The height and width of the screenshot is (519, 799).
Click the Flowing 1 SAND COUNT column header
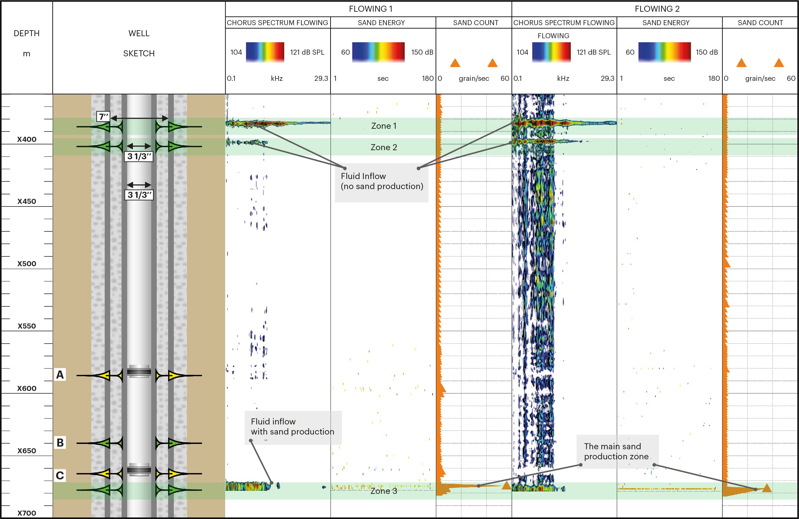[476, 23]
